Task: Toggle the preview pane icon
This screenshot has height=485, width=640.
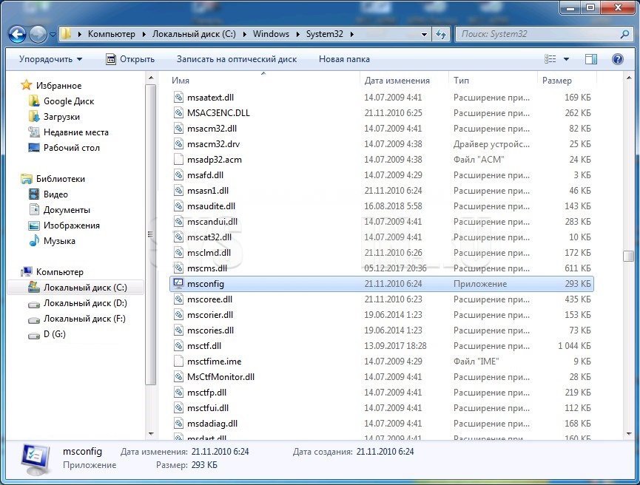Action: point(591,59)
